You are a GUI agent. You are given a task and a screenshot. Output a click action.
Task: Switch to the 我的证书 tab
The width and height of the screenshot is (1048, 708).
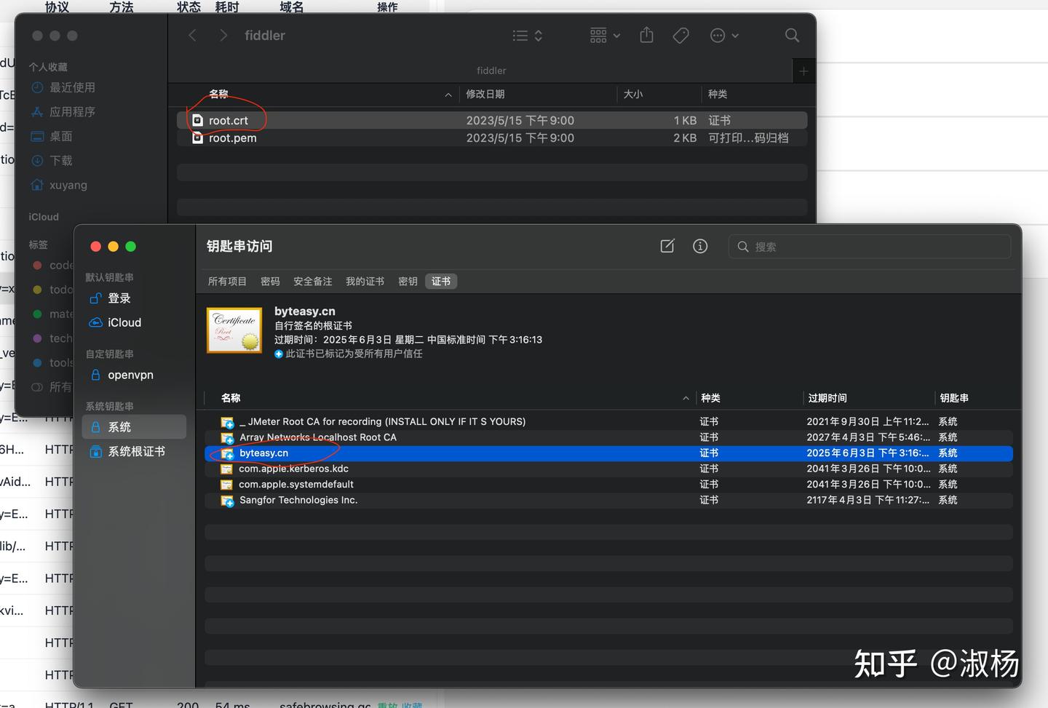coord(365,281)
